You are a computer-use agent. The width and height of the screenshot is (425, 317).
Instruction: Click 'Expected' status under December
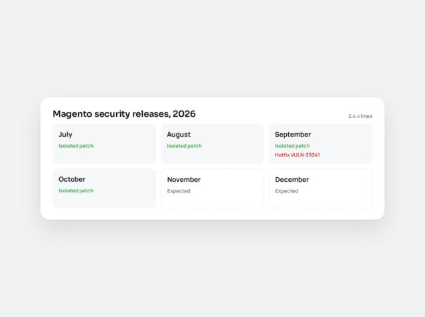pos(286,191)
